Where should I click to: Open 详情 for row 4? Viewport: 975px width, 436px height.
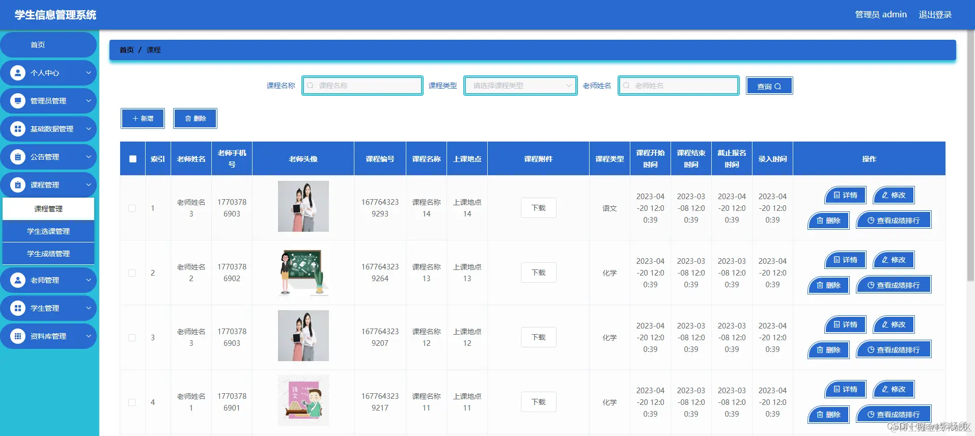[x=846, y=389]
